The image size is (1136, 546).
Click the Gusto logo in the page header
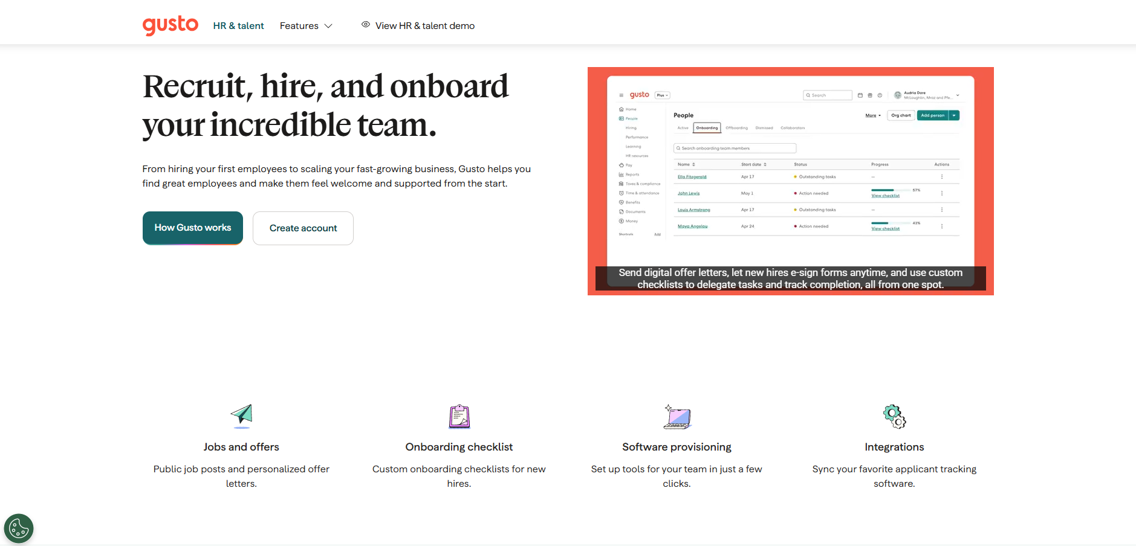coord(170,25)
